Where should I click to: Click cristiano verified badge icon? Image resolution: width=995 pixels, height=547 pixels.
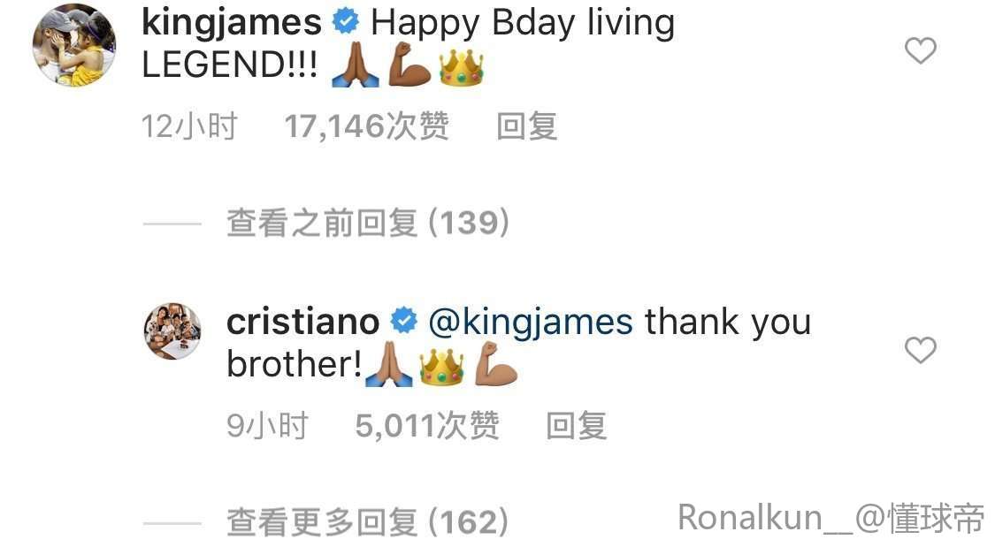[x=403, y=322]
